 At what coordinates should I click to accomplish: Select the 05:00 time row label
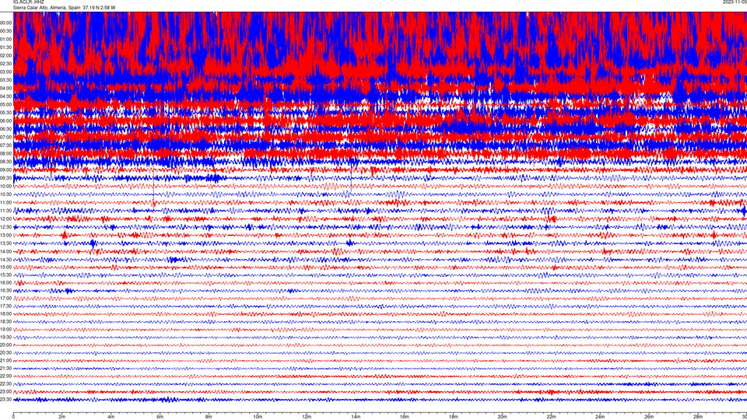(5, 104)
